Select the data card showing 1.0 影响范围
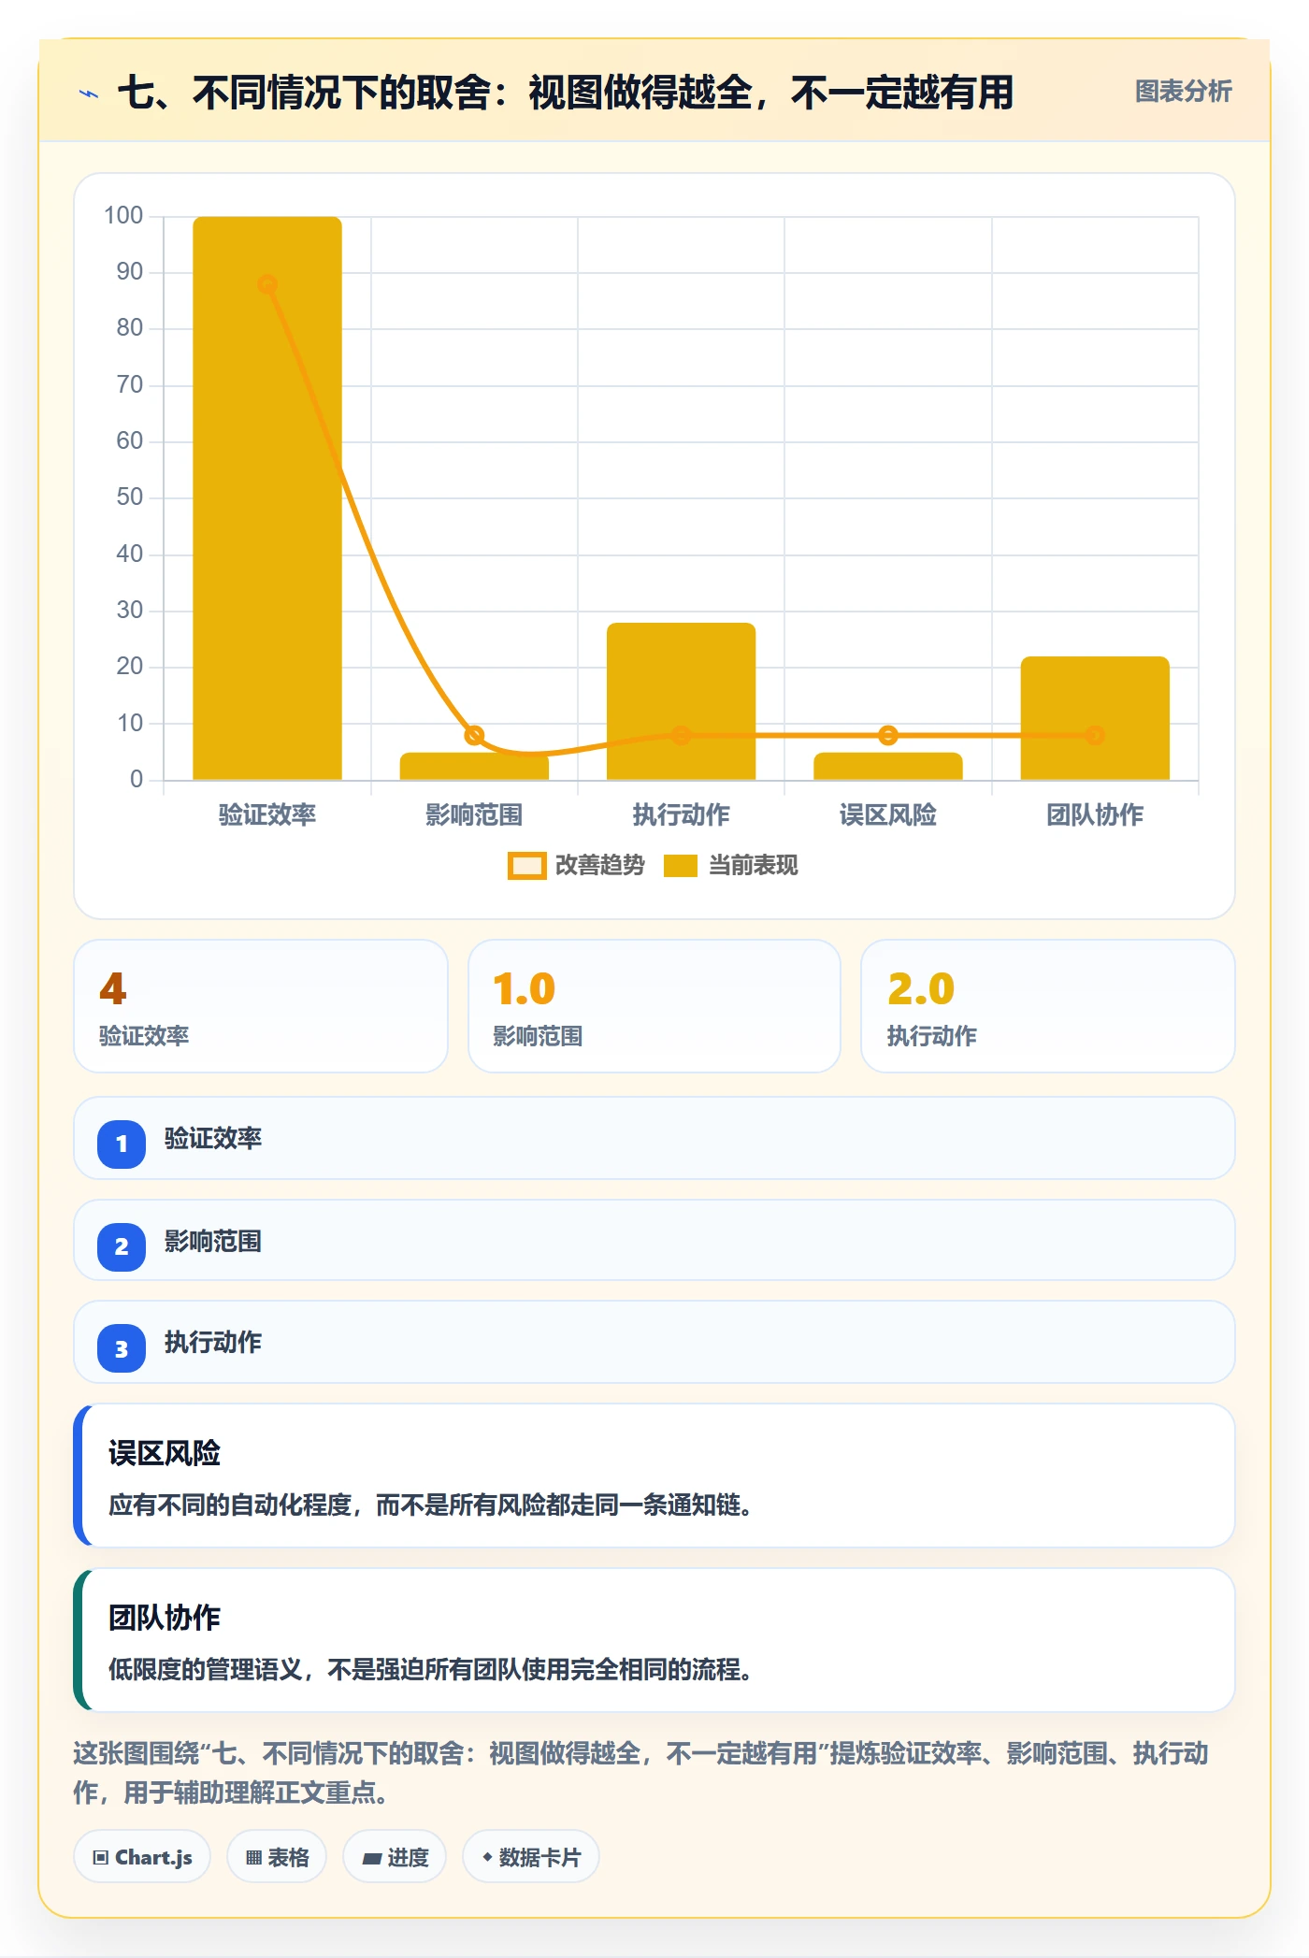Screen dimensions: 1309x1958 click(x=654, y=1006)
